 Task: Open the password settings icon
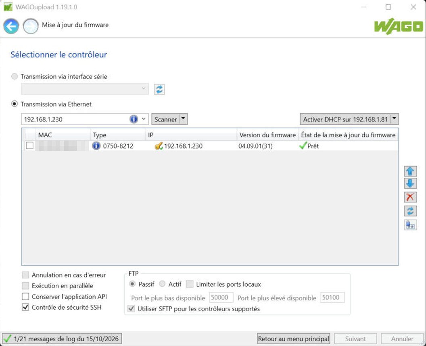(x=410, y=225)
